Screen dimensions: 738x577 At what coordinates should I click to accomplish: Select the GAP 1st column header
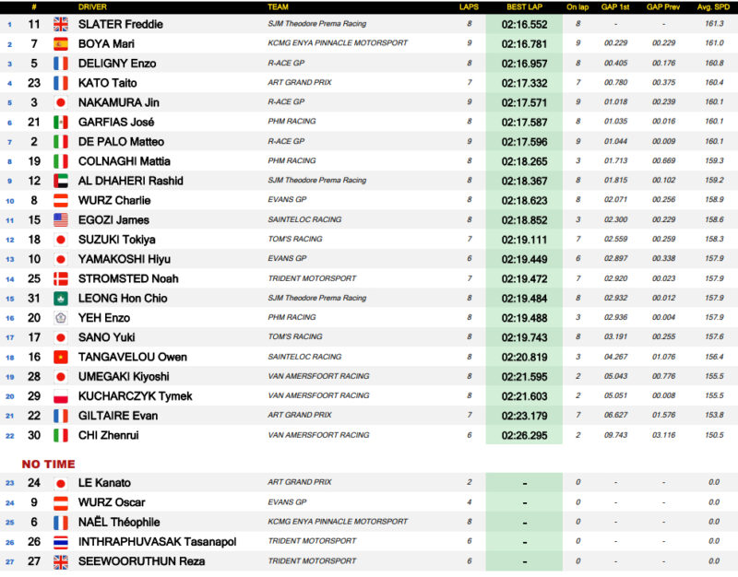(616, 6)
